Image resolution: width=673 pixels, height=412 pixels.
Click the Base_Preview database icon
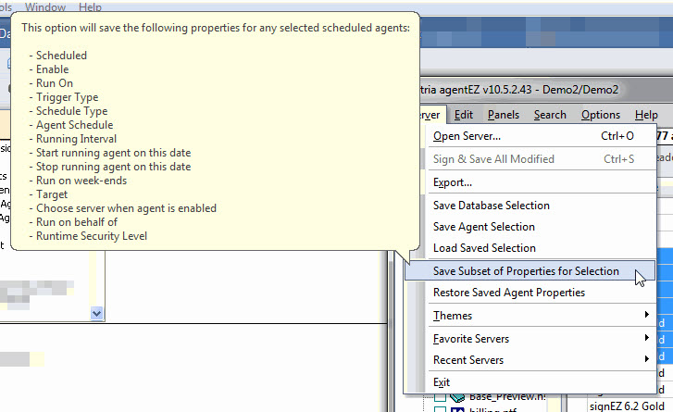tap(460, 396)
